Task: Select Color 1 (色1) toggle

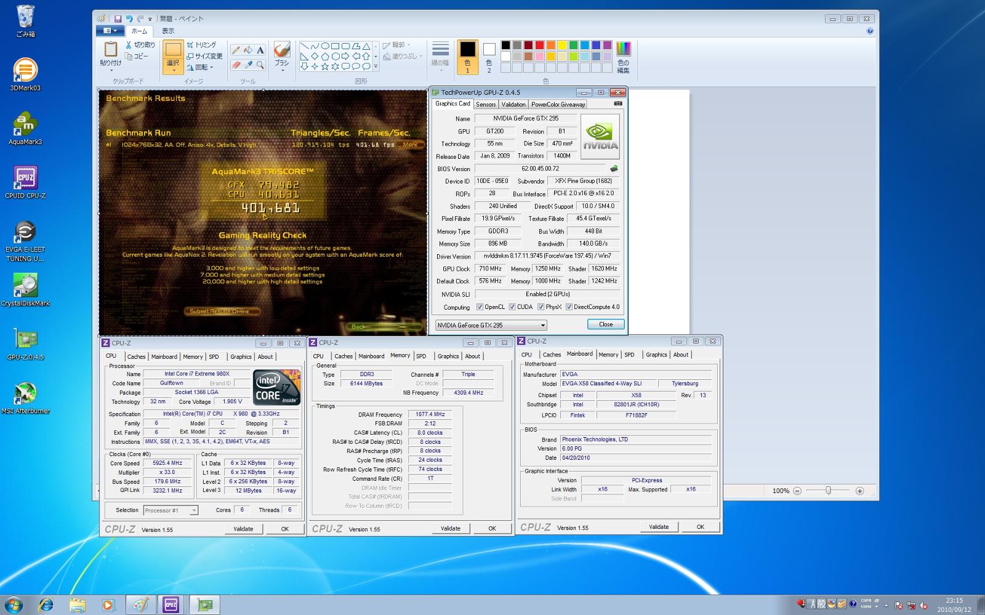Action: tap(467, 57)
